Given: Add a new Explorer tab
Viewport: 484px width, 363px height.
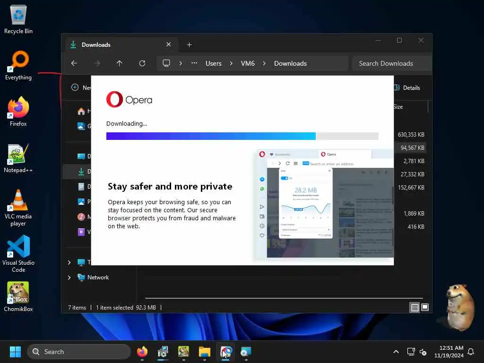Looking at the screenshot, I should coord(189,45).
